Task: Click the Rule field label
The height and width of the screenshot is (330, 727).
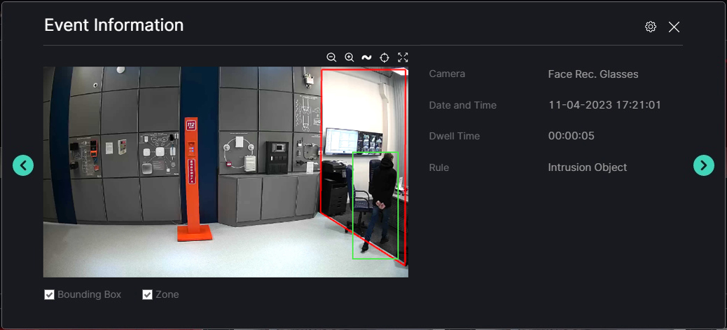Action: [x=439, y=167]
